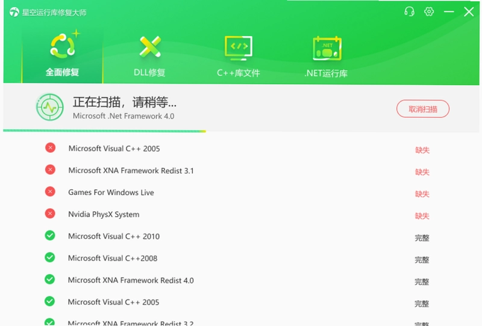This screenshot has width=482, height=326.
Task: Click green check icon for XNA Framework Redist 3.2
Action: 50,322
